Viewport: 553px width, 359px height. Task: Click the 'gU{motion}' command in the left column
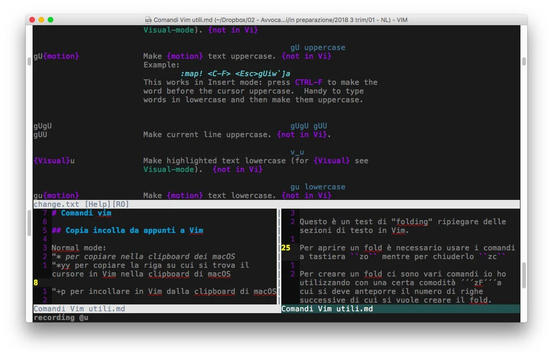point(56,56)
